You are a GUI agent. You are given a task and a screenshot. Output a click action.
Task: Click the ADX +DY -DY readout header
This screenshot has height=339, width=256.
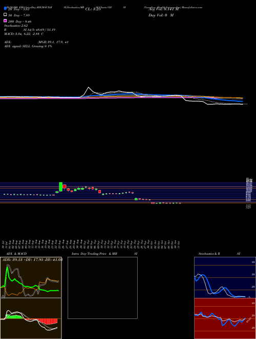point(32,259)
